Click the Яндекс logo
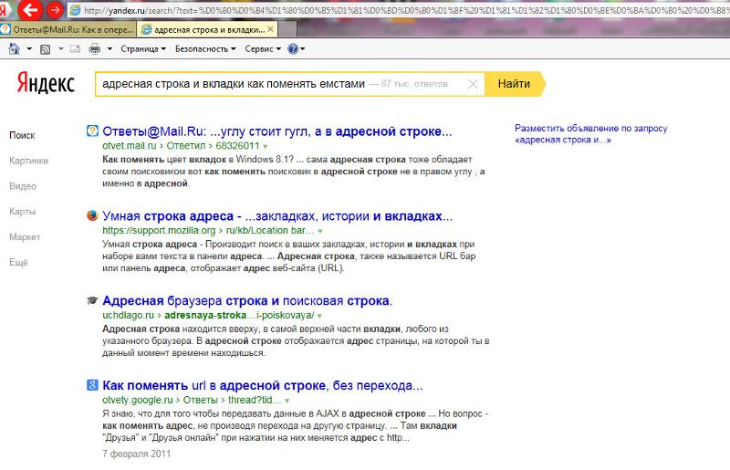This screenshot has width=730, height=470. pyautogui.click(x=46, y=83)
